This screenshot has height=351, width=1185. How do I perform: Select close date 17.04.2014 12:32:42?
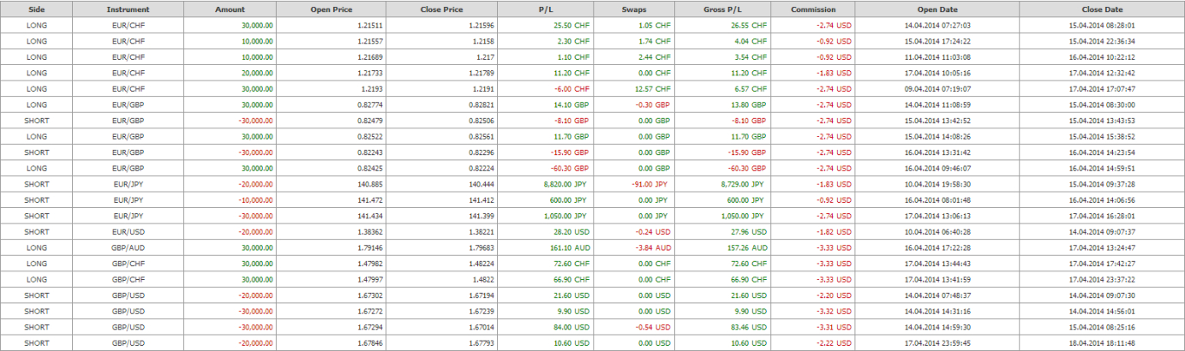(1102, 73)
